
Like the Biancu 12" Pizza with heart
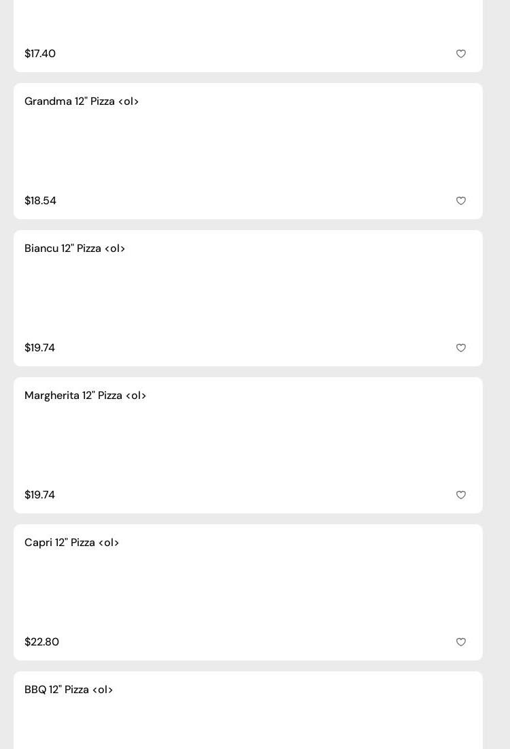pyautogui.click(x=461, y=348)
